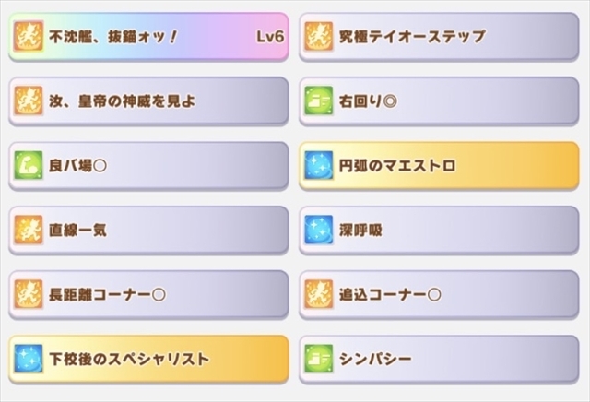590x402 pixels.
Task: Open the 長距離コーナー○ skill details
Action: [x=148, y=295]
